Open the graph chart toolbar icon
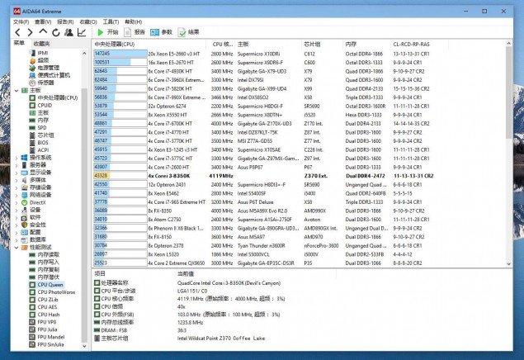This screenshot has width=524, height=360. click(x=82, y=32)
